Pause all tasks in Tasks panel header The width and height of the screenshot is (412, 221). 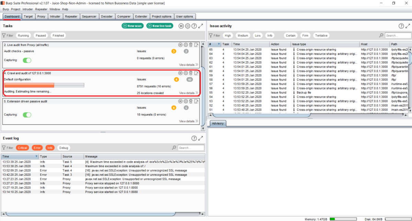[181, 26]
